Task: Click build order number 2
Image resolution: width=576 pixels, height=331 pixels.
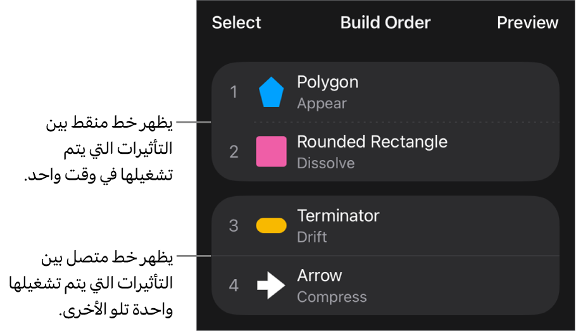Action: (234, 152)
